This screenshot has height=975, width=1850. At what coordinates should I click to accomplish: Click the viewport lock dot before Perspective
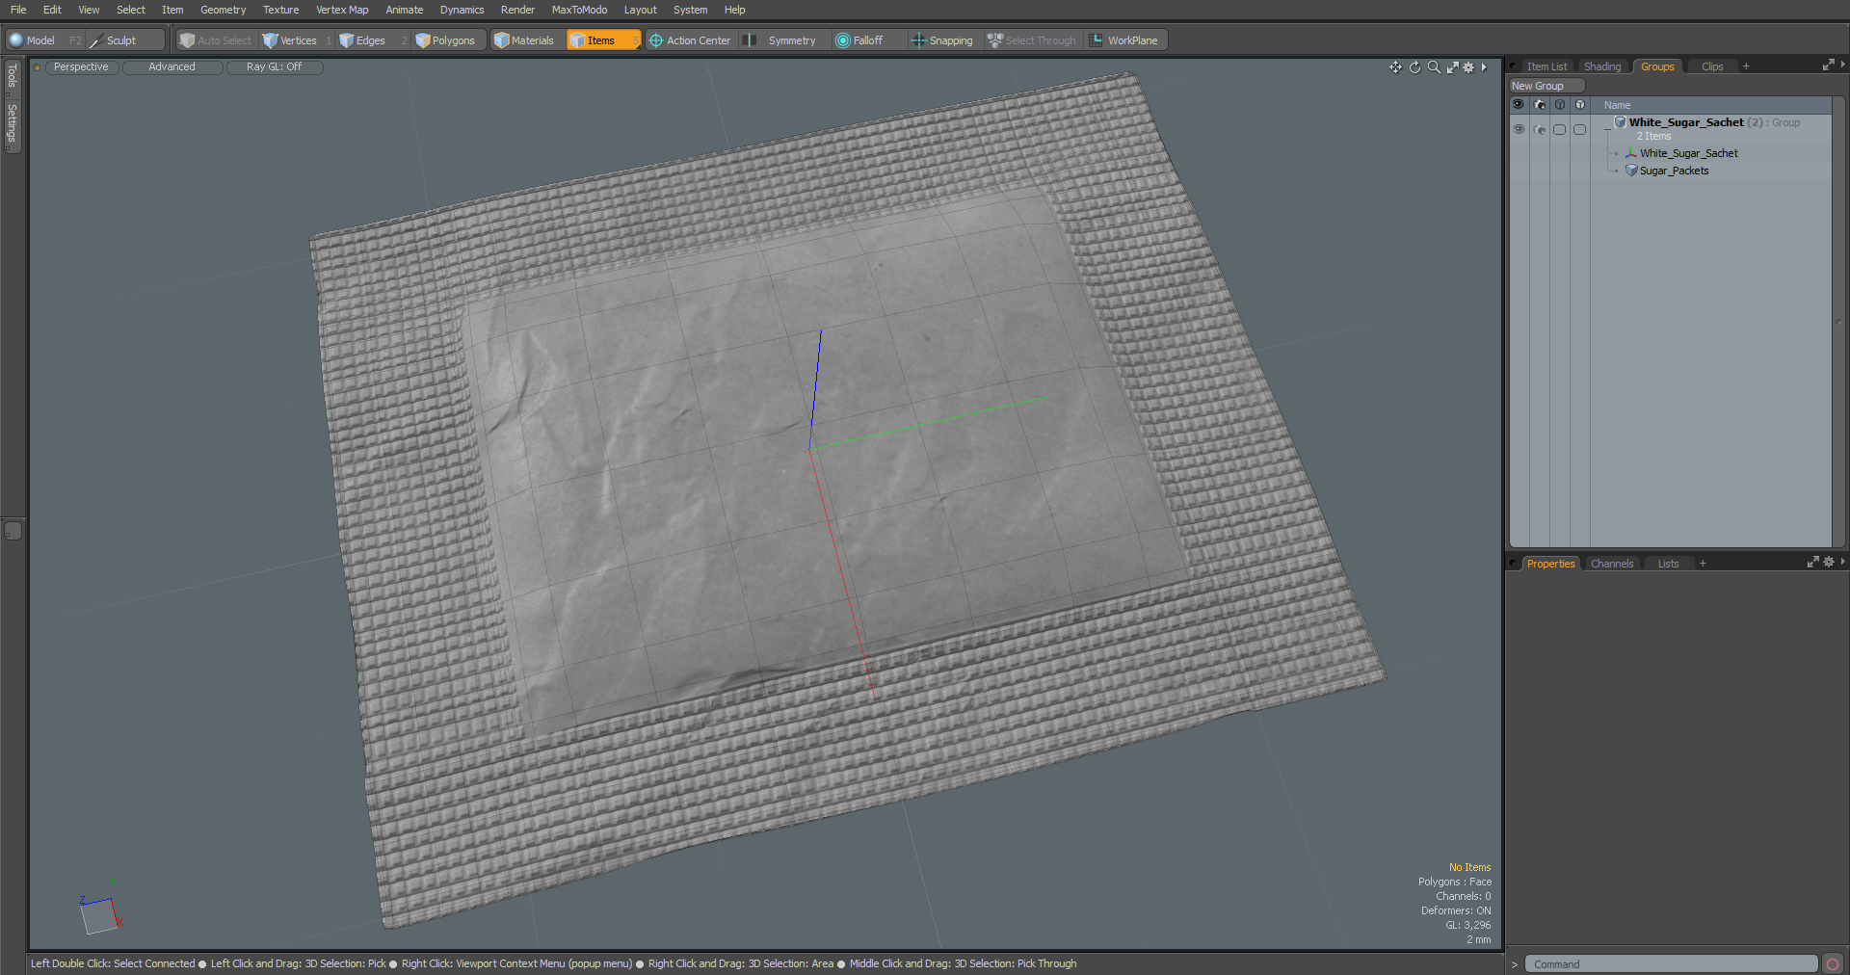coord(37,67)
